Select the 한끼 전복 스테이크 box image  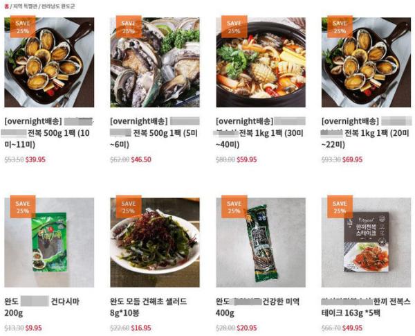(367, 242)
